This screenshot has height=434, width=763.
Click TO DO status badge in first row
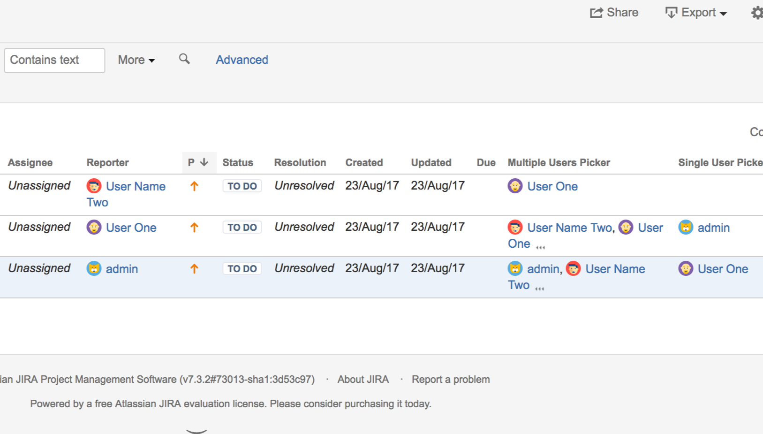pyautogui.click(x=242, y=186)
